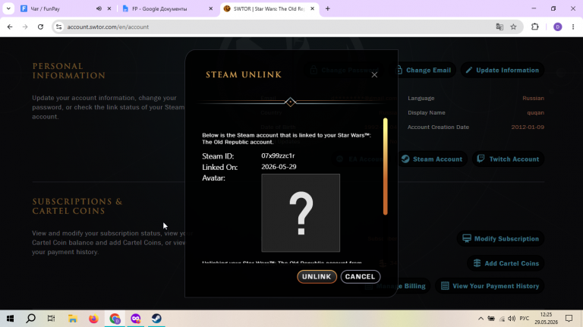Open the Windows Start menu
This screenshot has width=583, height=327.
click(10, 319)
